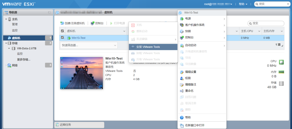The image size is (292, 129).
Task: Click the Virtual Machines (虚拟机) navigator icon
Action: point(9,38)
